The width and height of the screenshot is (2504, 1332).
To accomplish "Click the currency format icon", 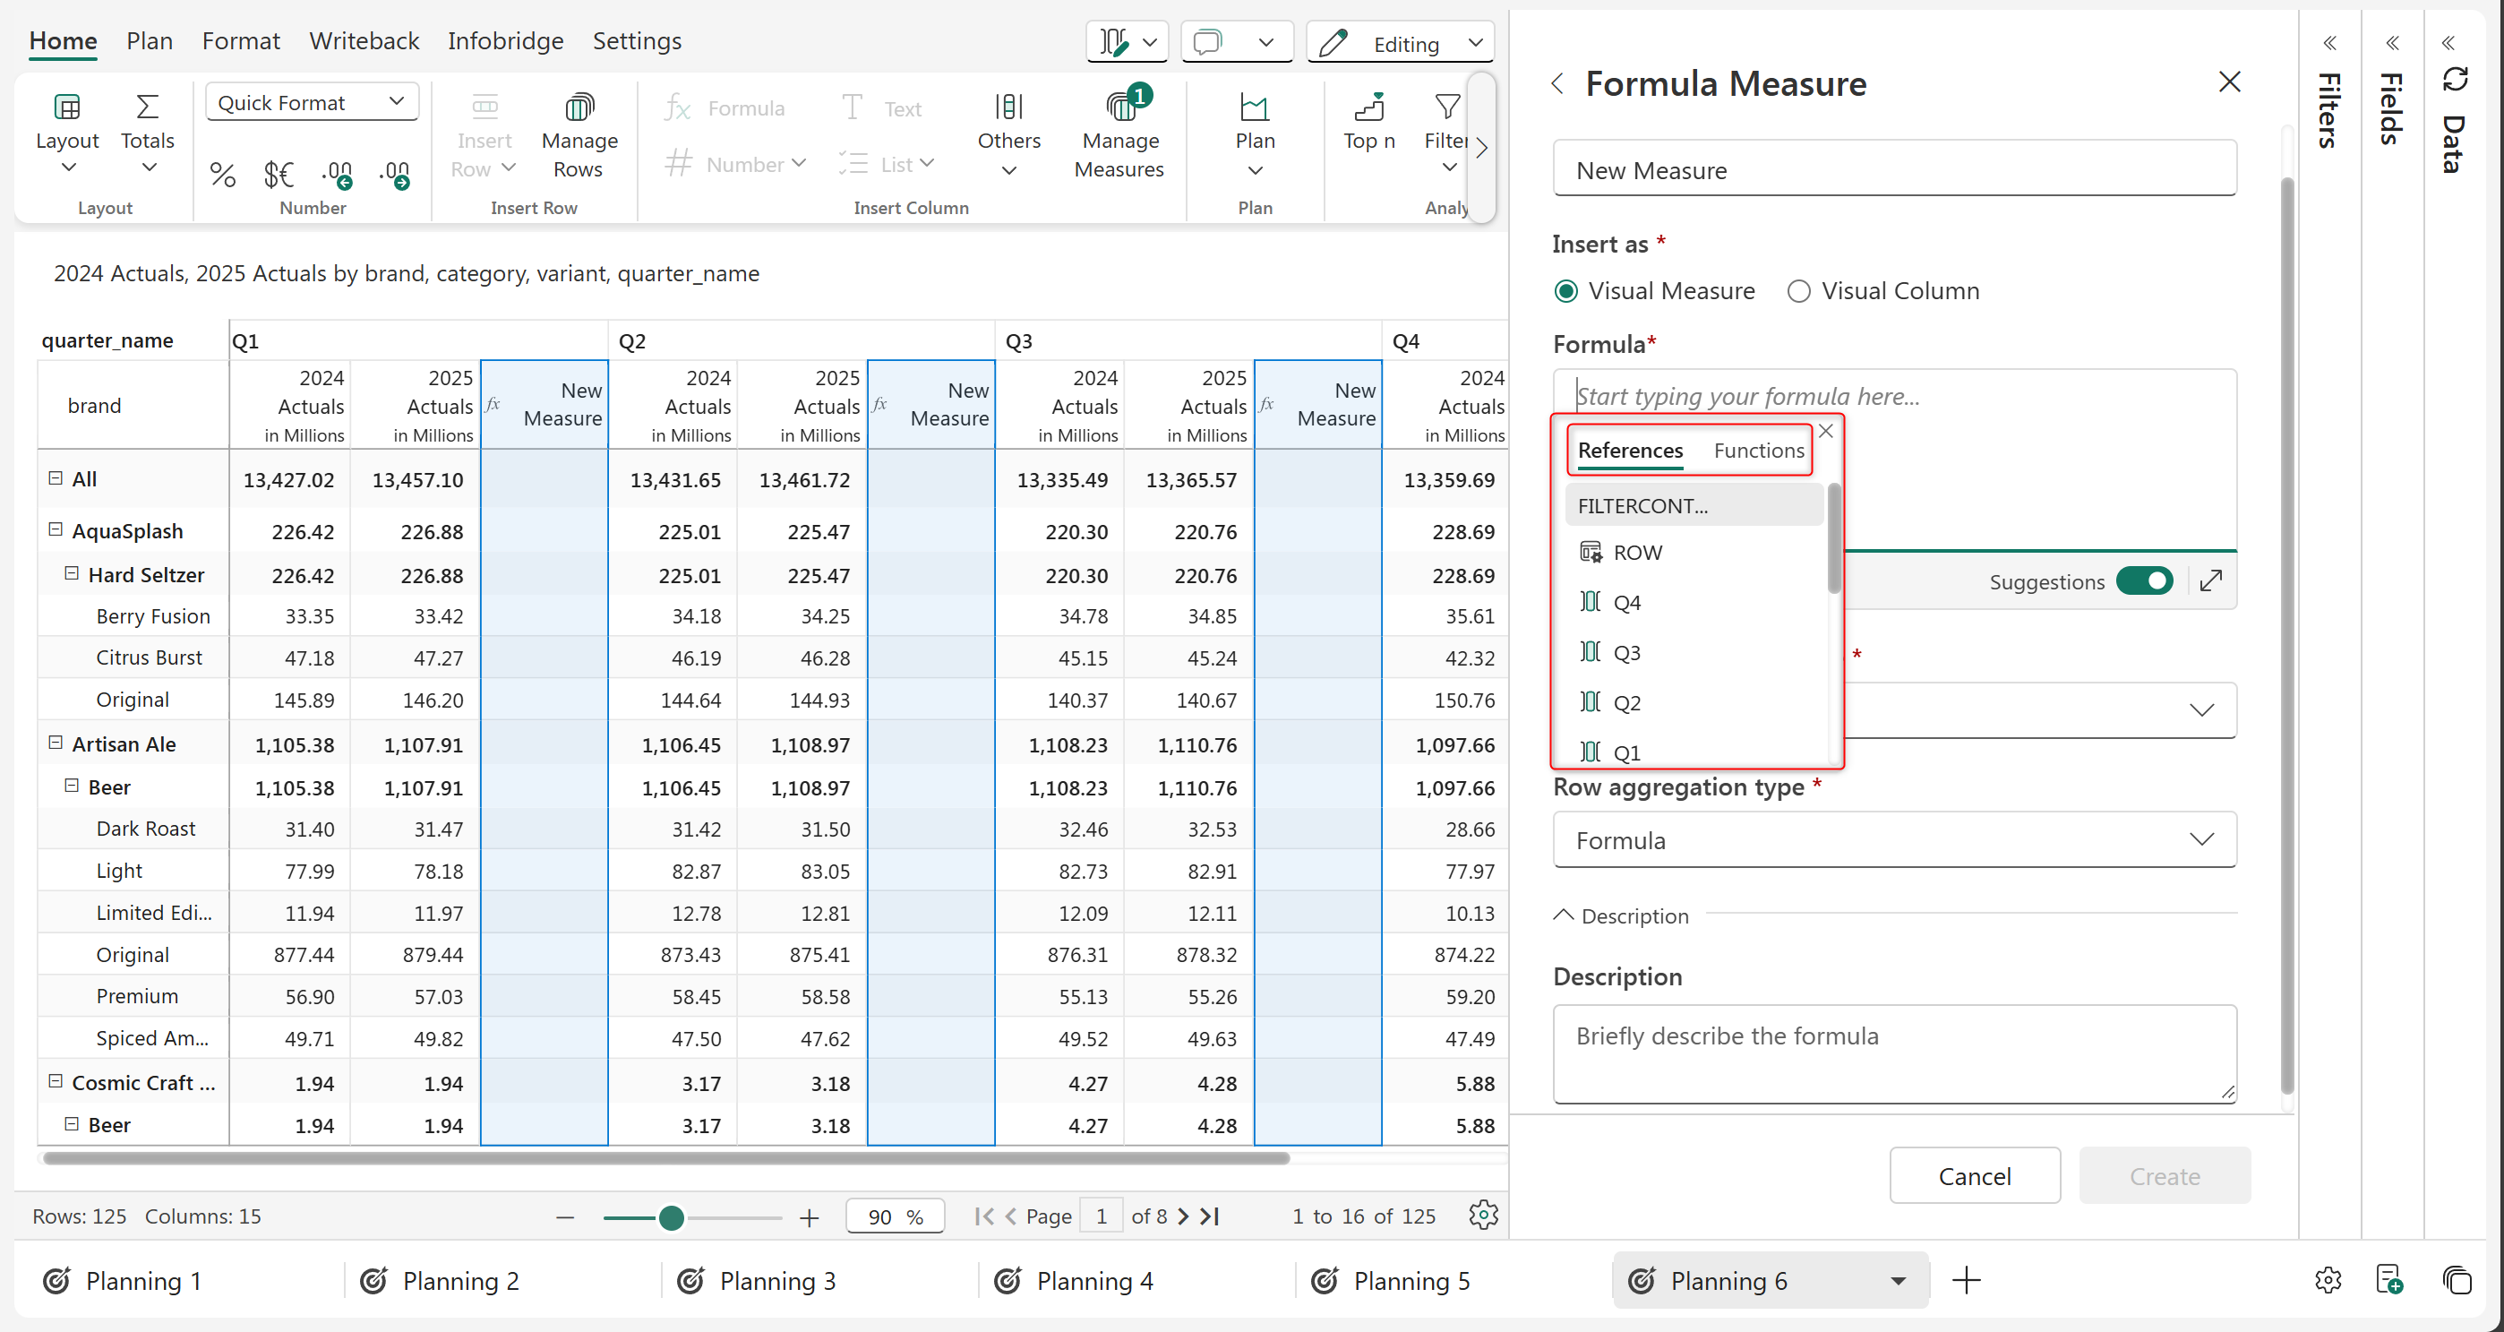I will [278, 175].
